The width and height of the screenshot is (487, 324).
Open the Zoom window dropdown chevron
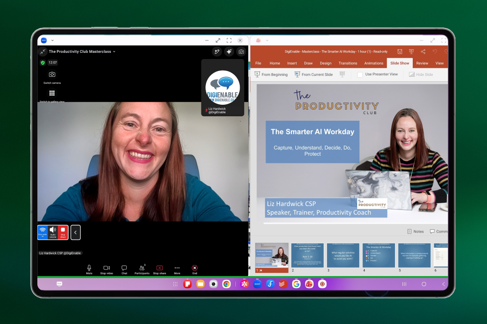(52, 40)
